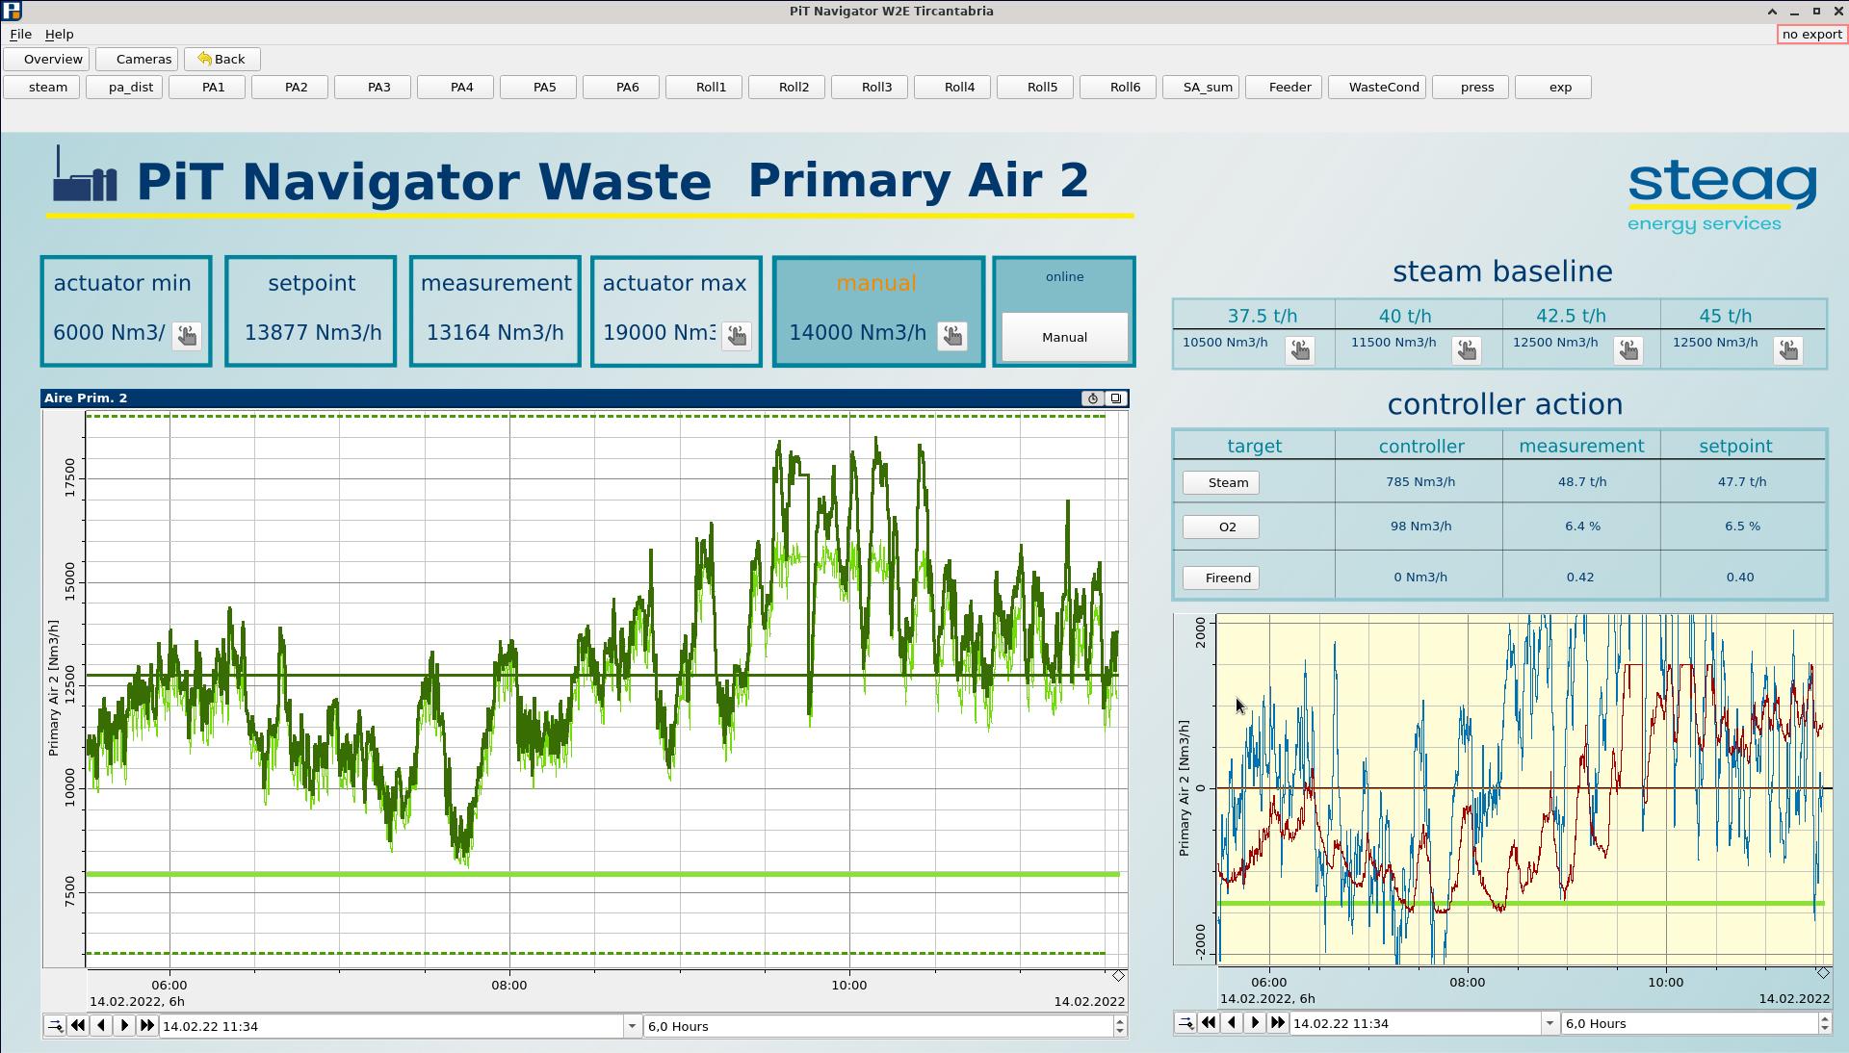Click hand icon next to manual 14000 Nm3/h

click(x=951, y=336)
